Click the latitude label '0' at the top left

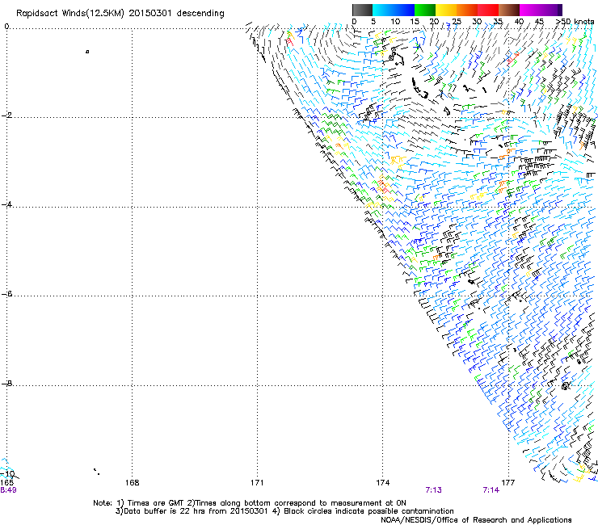tap(6, 27)
